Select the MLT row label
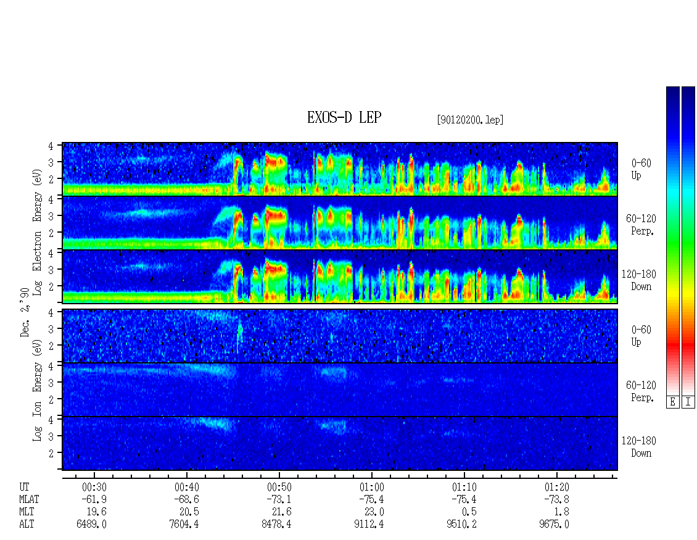The image size is (697, 540). coord(27,512)
